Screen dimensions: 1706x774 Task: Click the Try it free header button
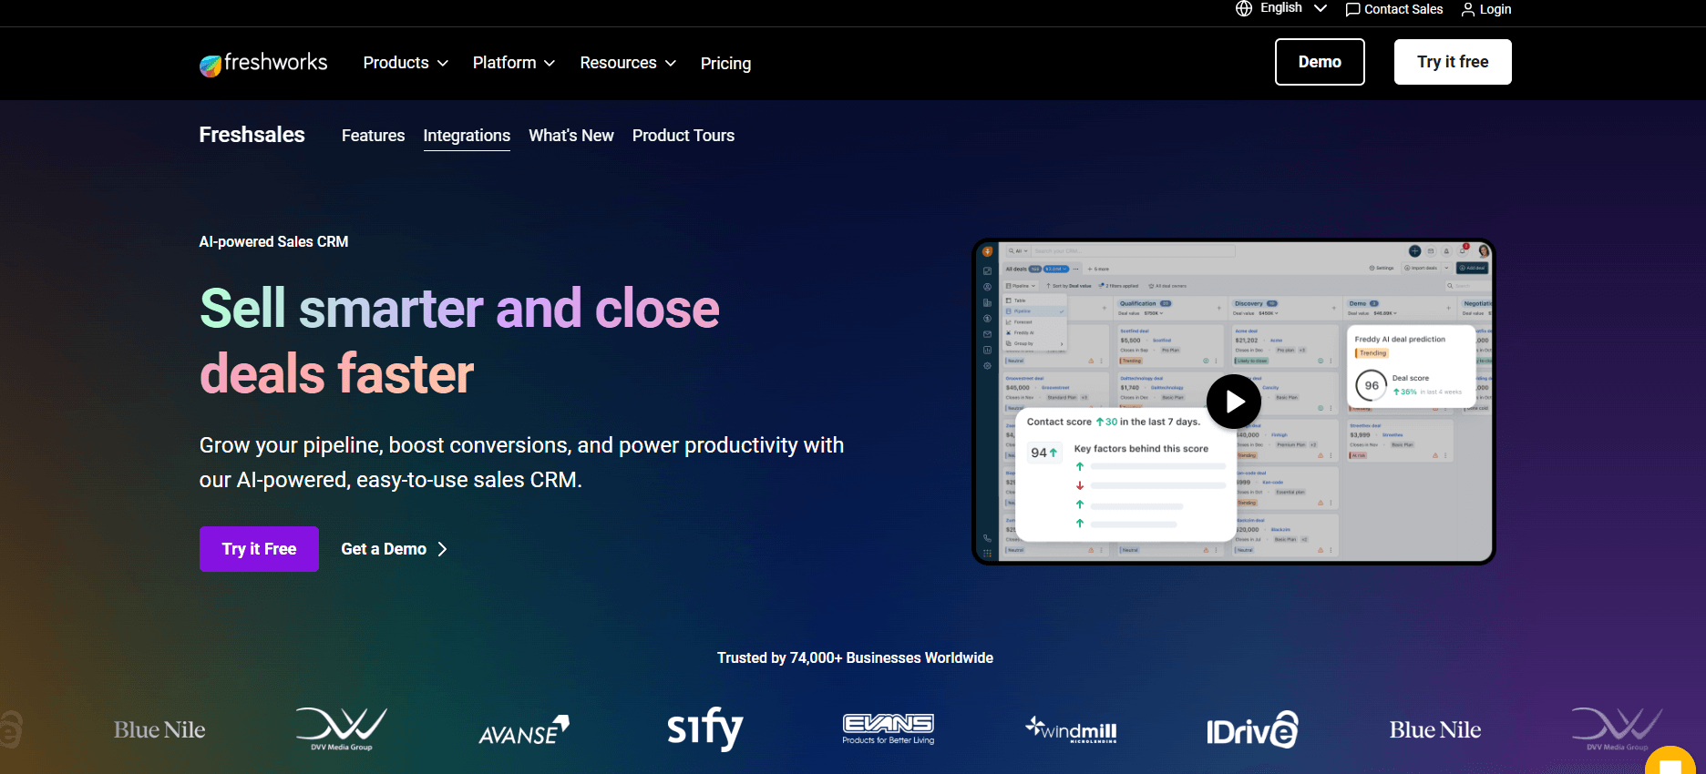pos(1453,62)
